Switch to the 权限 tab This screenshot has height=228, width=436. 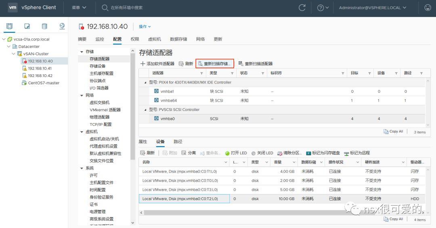point(135,39)
